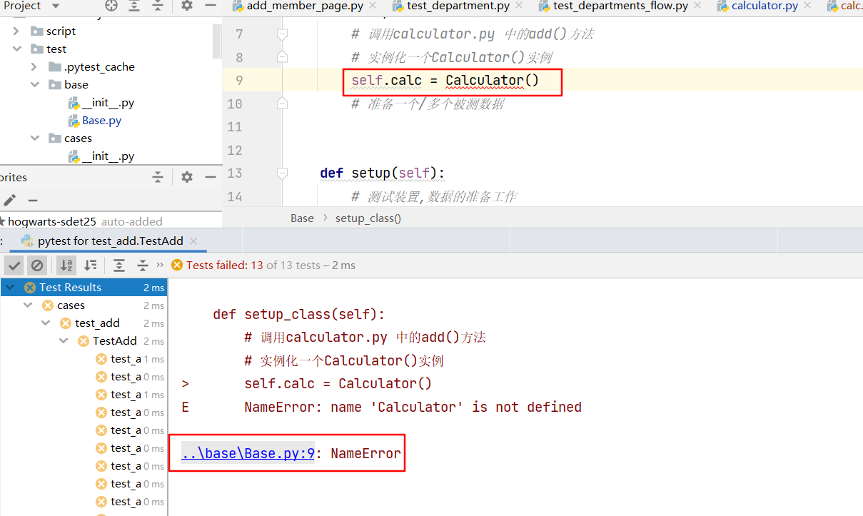Expand the script folder arrow
The height and width of the screenshot is (516, 863).
[x=16, y=31]
